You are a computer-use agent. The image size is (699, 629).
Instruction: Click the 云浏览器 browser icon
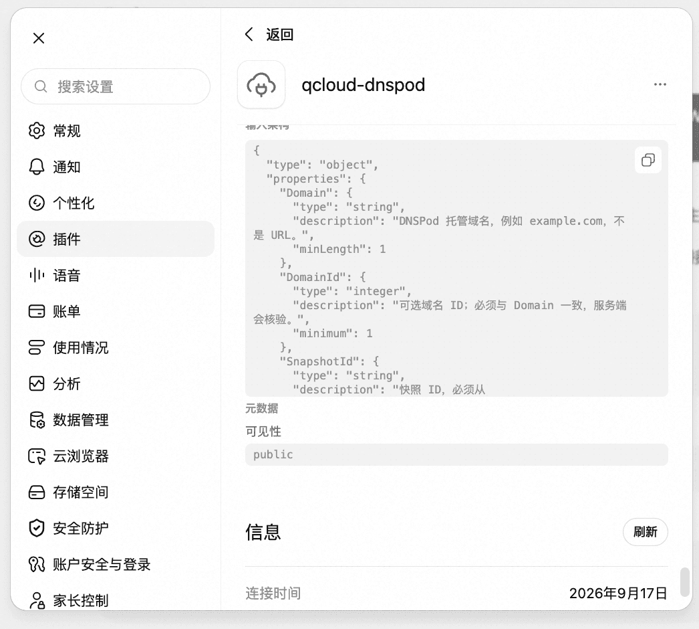pos(37,456)
